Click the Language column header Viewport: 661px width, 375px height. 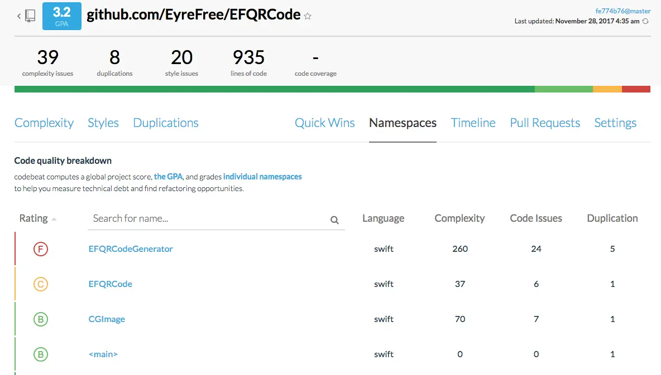click(x=383, y=218)
